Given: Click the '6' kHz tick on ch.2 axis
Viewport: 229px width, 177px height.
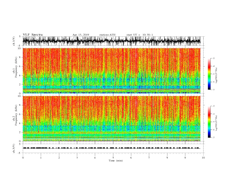Looking at the screenshot, I should [20, 114].
